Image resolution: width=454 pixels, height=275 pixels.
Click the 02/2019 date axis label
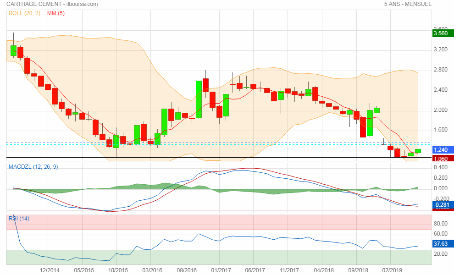coord(392,270)
